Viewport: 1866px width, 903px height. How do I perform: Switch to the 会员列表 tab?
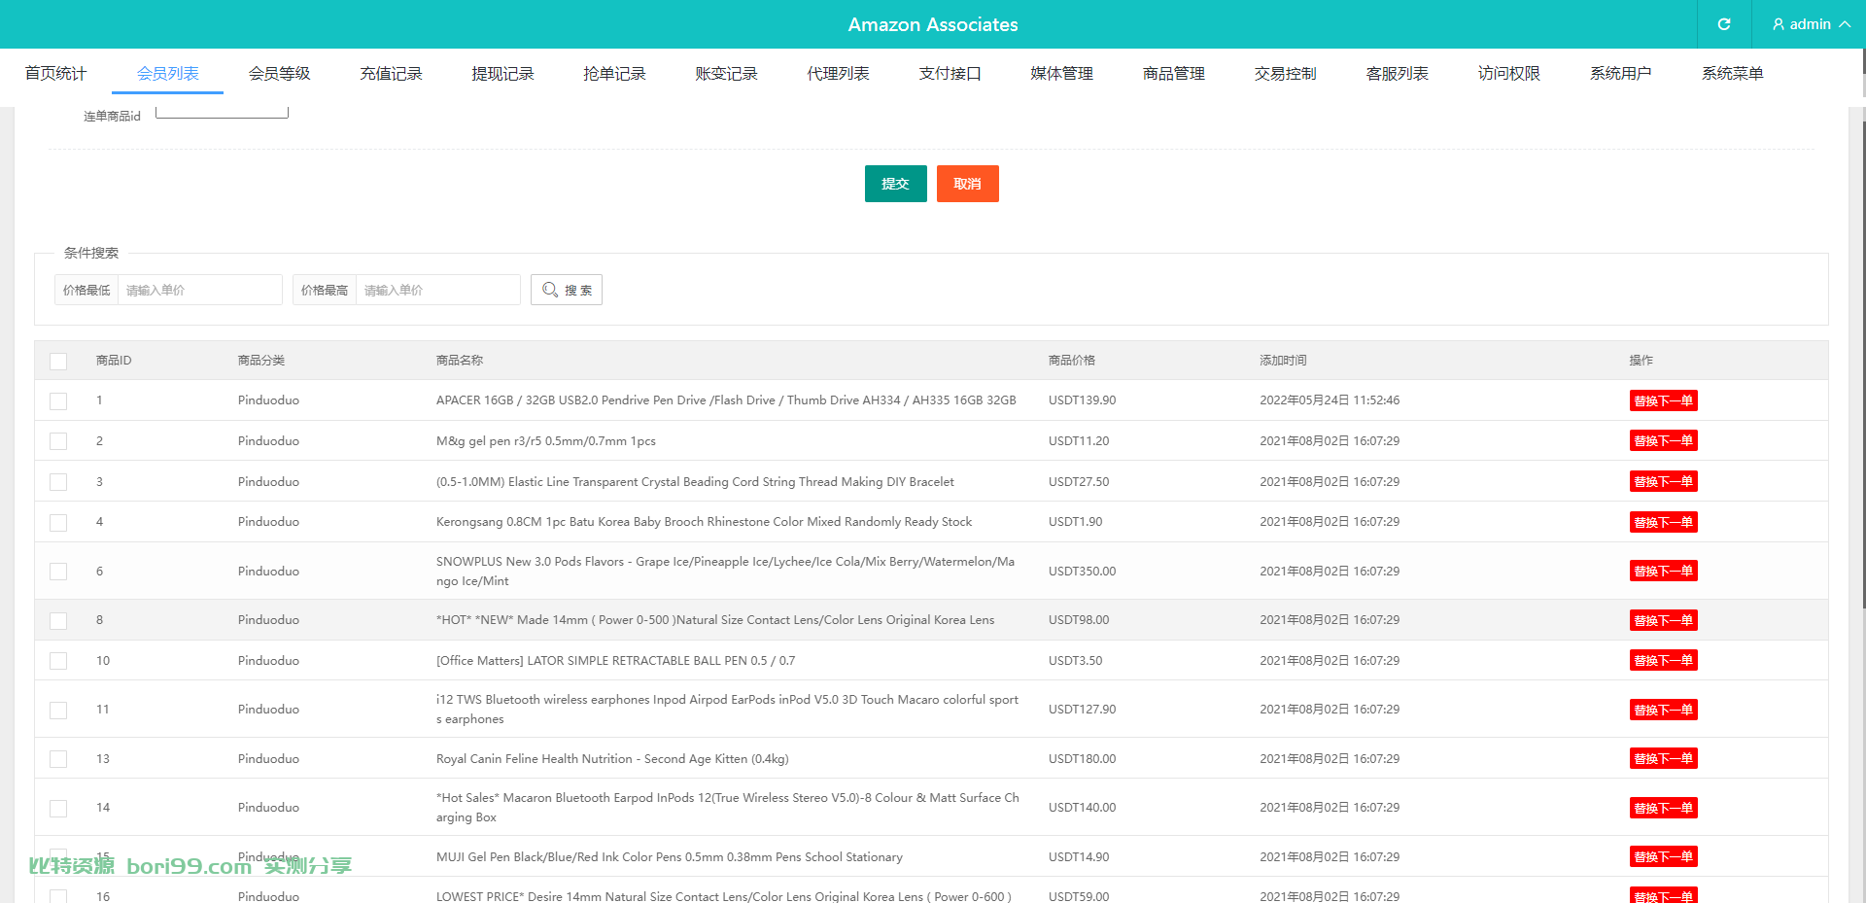coord(167,73)
